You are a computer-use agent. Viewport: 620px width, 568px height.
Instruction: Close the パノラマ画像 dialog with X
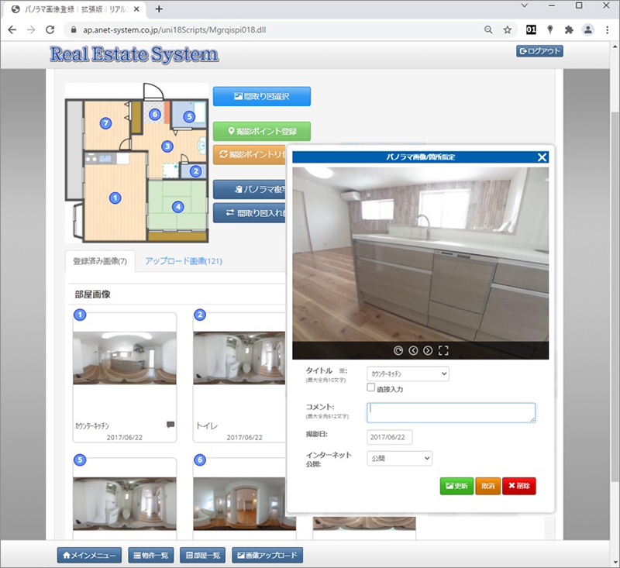[542, 157]
